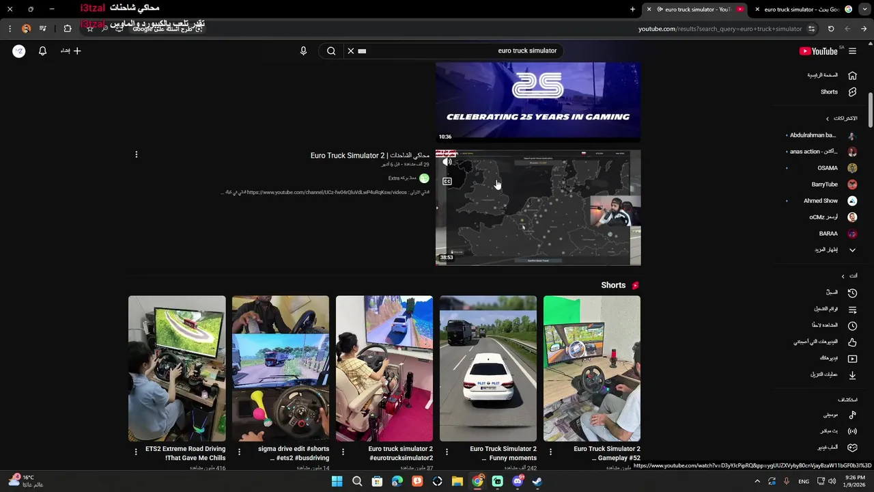Submit search using magnifier icon
874x492 pixels.
coord(331,51)
